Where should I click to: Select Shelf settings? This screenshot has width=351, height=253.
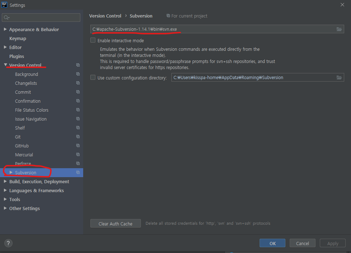tap(20, 128)
